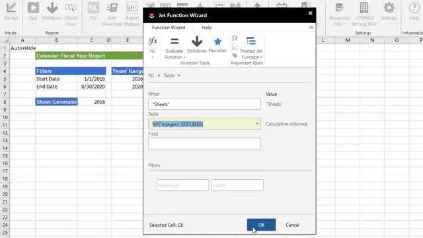Select the cell showing 2020 in column E
The height and width of the screenshot is (238, 423).
point(128,87)
